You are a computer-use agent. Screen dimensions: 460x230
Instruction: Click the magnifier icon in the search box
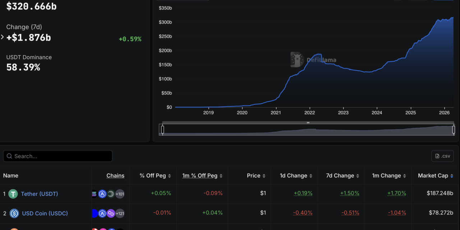(9, 156)
